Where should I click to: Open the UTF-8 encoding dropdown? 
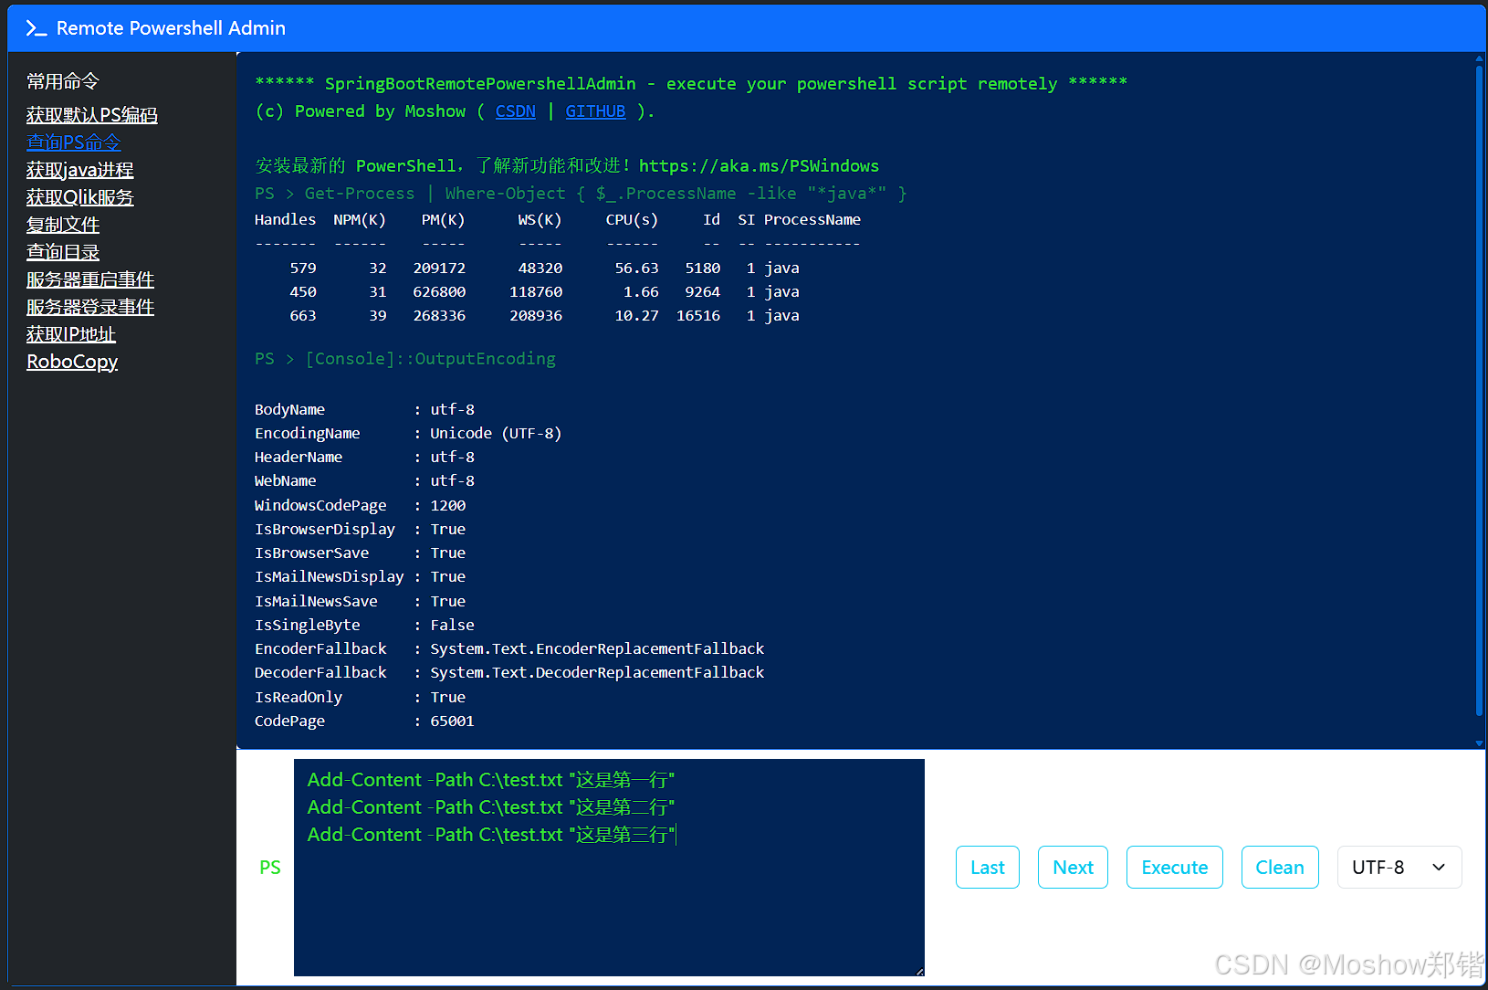click(1399, 867)
